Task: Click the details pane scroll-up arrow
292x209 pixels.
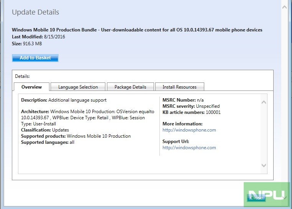Action: click(264, 102)
